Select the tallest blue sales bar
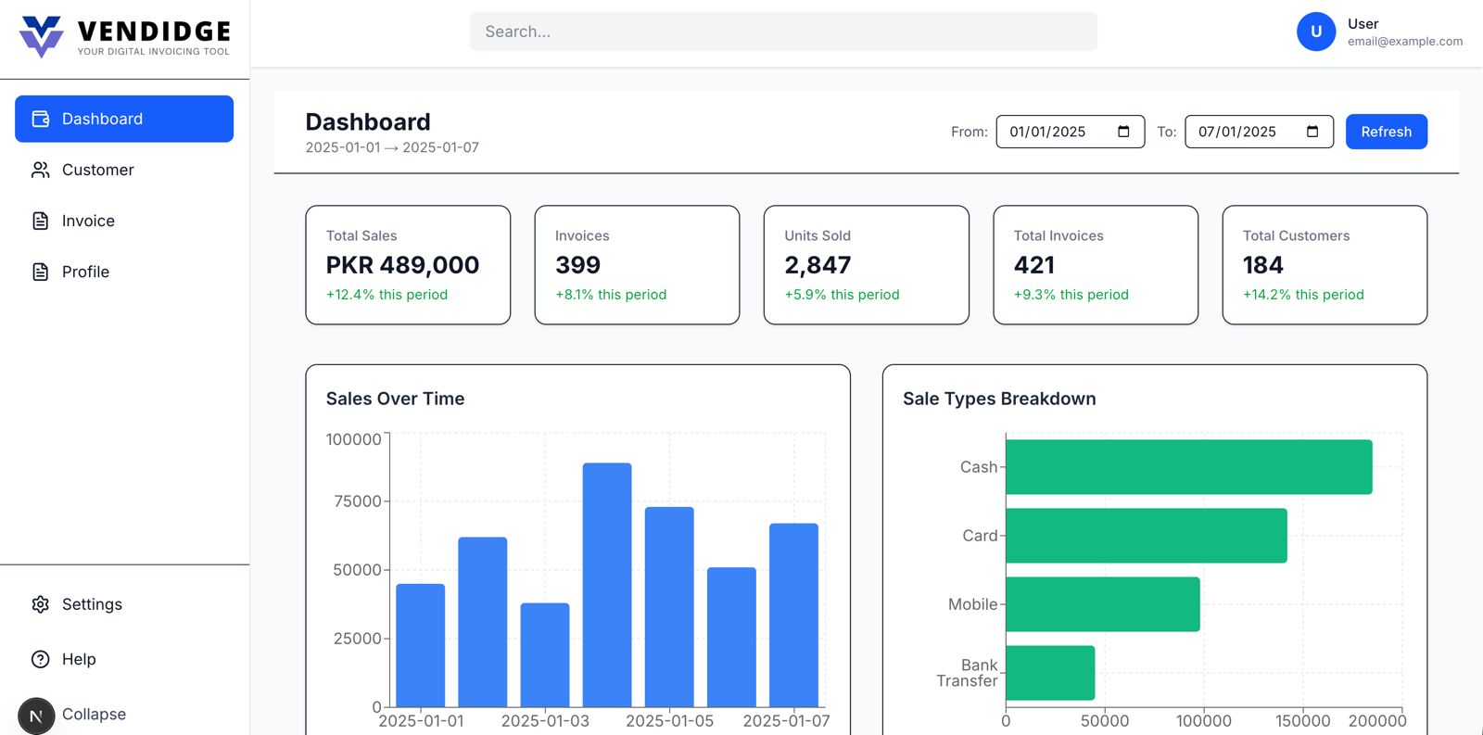The width and height of the screenshot is (1483, 735). click(607, 584)
